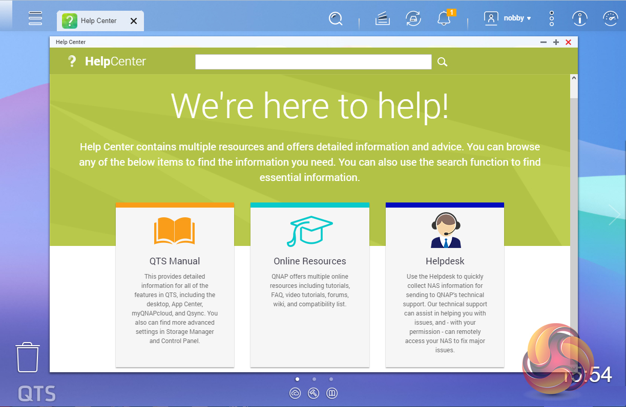Click the 'We're here to help!' heading
This screenshot has width=626, height=407.
[x=310, y=106]
